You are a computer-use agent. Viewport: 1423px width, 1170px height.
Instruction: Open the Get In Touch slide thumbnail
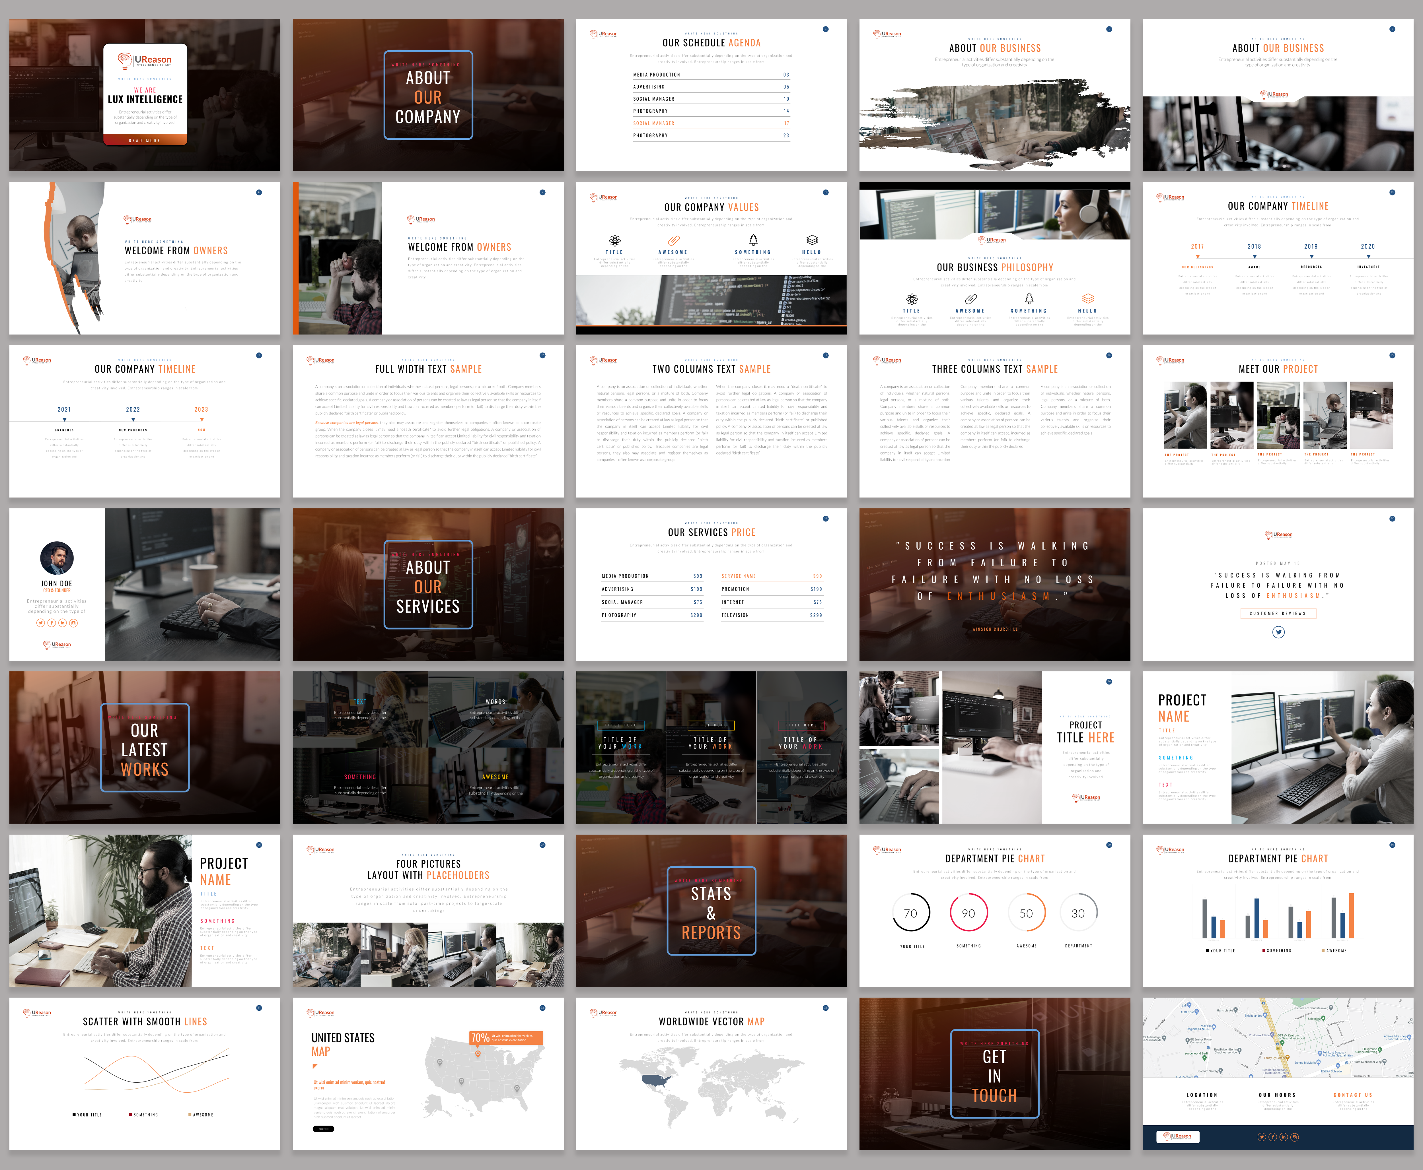[x=994, y=1074]
